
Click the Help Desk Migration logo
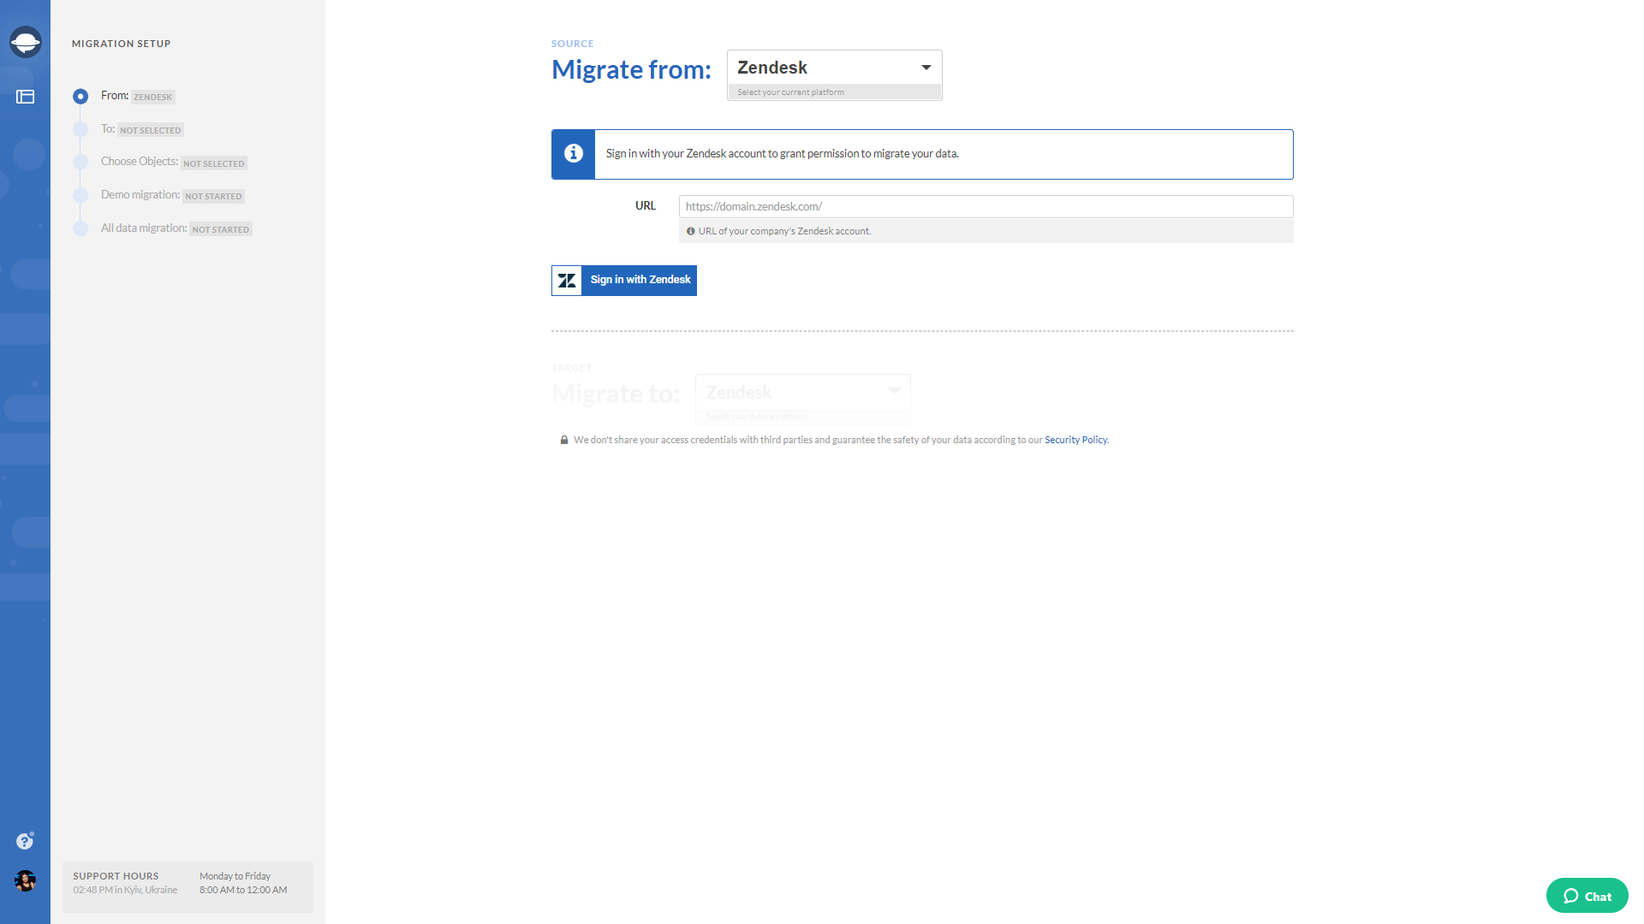[25, 40]
